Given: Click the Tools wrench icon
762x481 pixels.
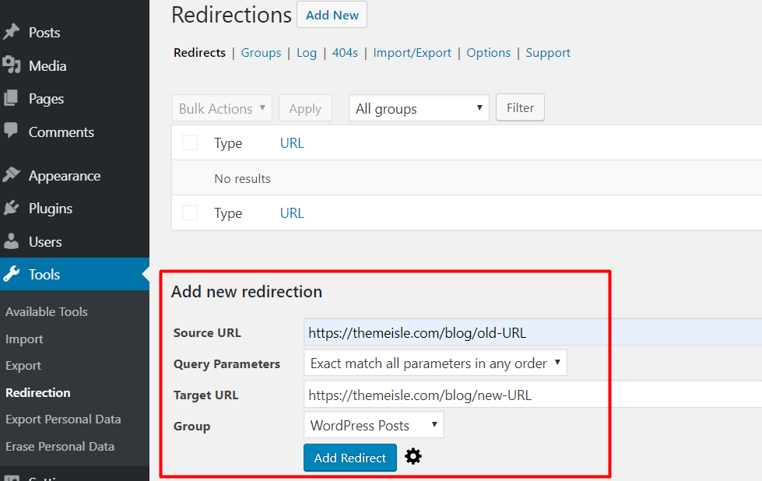Looking at the screenshot, I should tap(12, 274).
